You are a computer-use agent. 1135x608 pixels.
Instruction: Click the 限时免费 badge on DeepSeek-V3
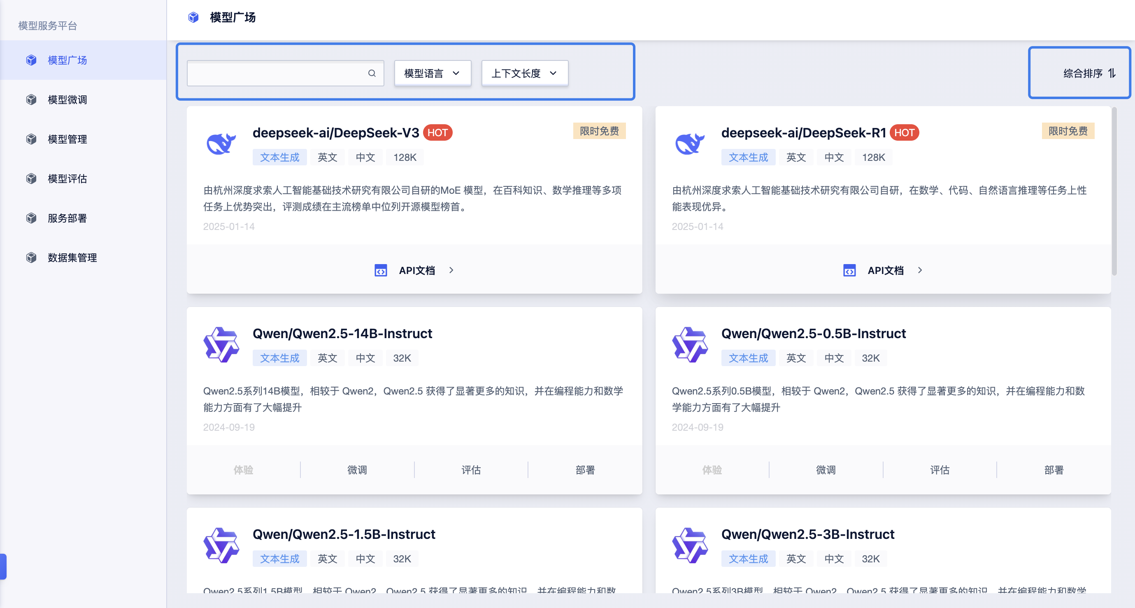pos(599,131)
